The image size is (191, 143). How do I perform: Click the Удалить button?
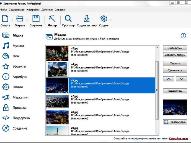coord(175,63)
